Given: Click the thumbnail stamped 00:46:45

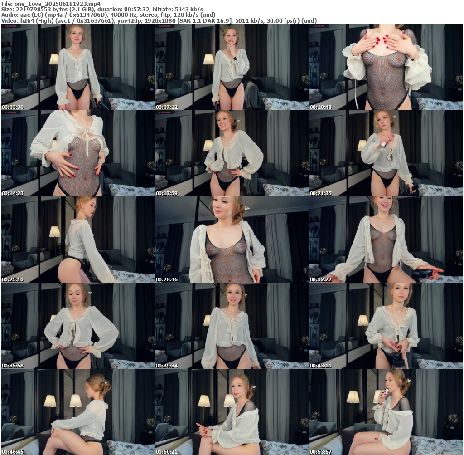Looking at the screenshot, I should coord(77,412).
